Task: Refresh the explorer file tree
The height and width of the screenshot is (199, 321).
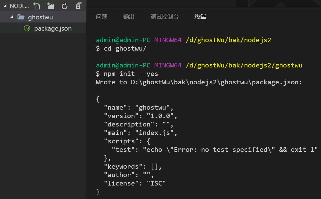Action: pyautogui.click(x=65, y=6)
